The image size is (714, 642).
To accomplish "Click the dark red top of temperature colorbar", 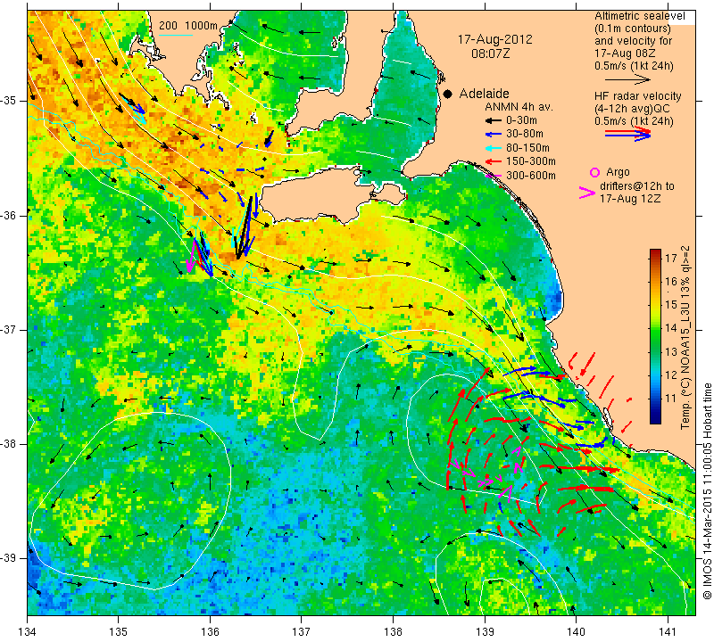I will (x=655, y=252).
